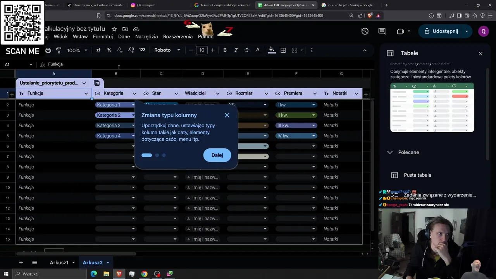Open more number formats (123)
Viewport: 496px width, 279px height.
pyautogui.click(x=142, y=50)
